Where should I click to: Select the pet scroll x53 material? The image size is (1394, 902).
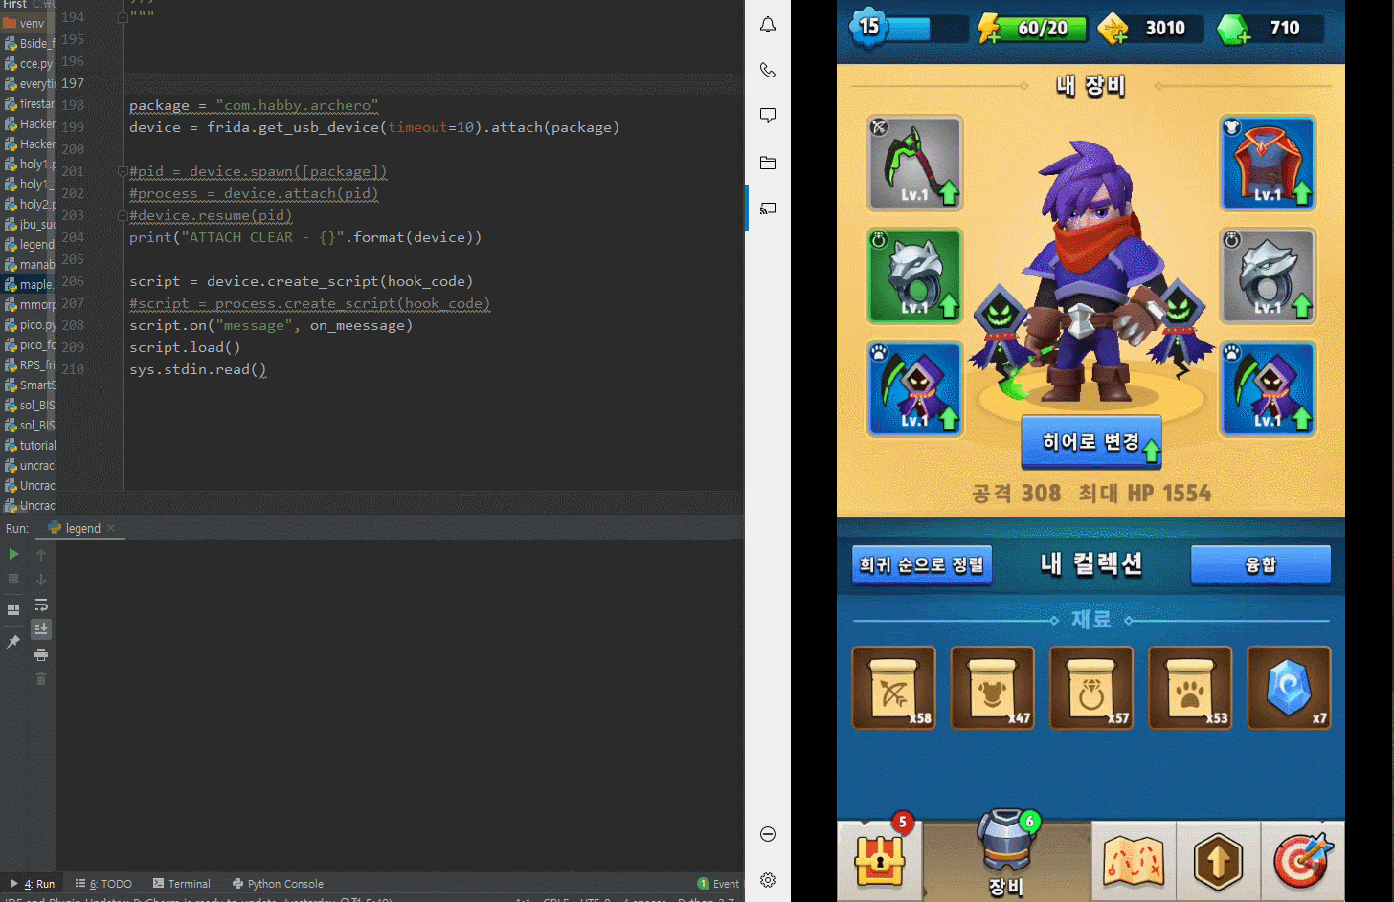pos(1190,688)
